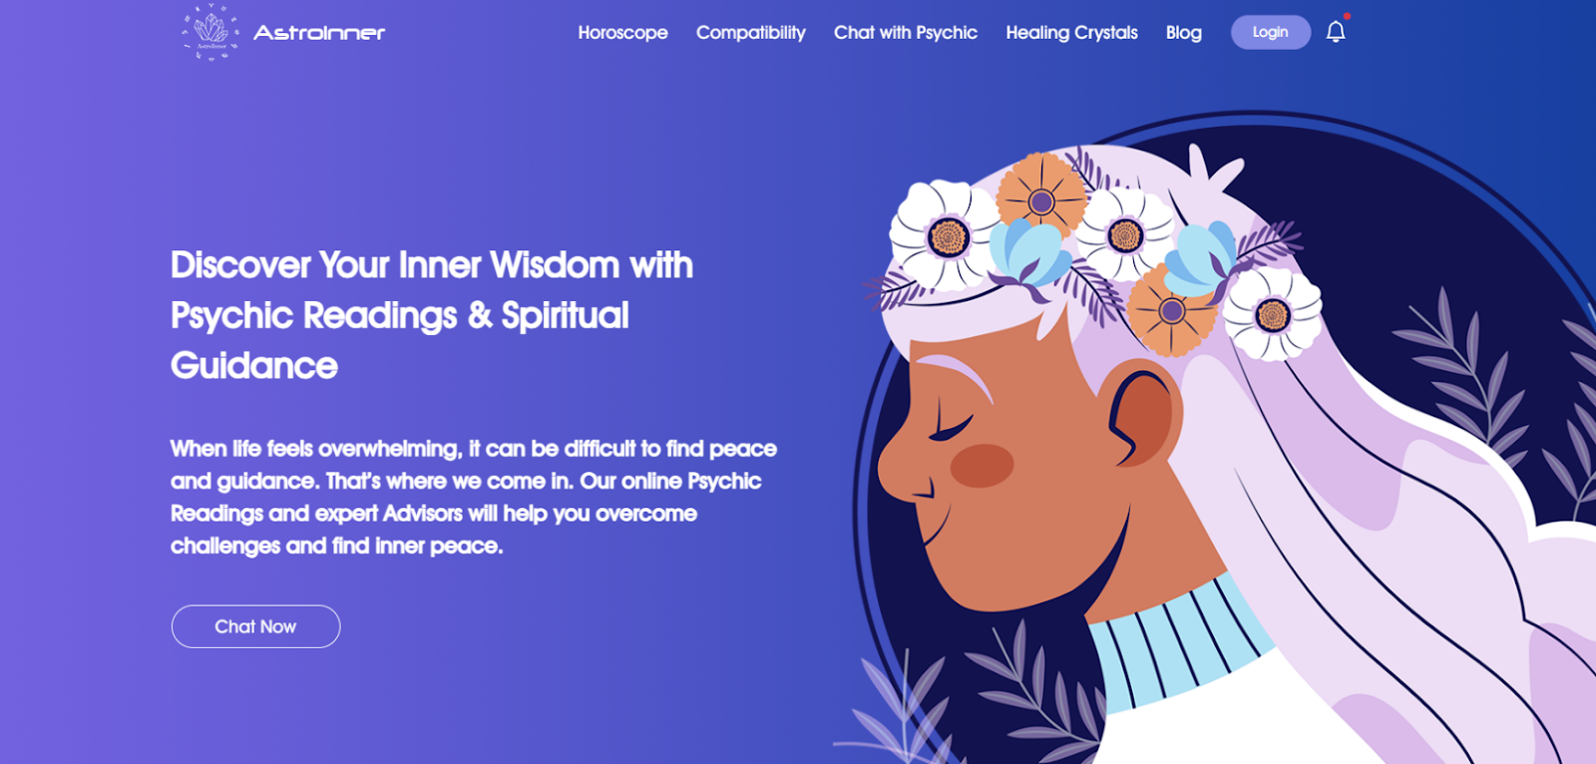
Task: Open the Horoscope menu item
Action: (622, 33)
